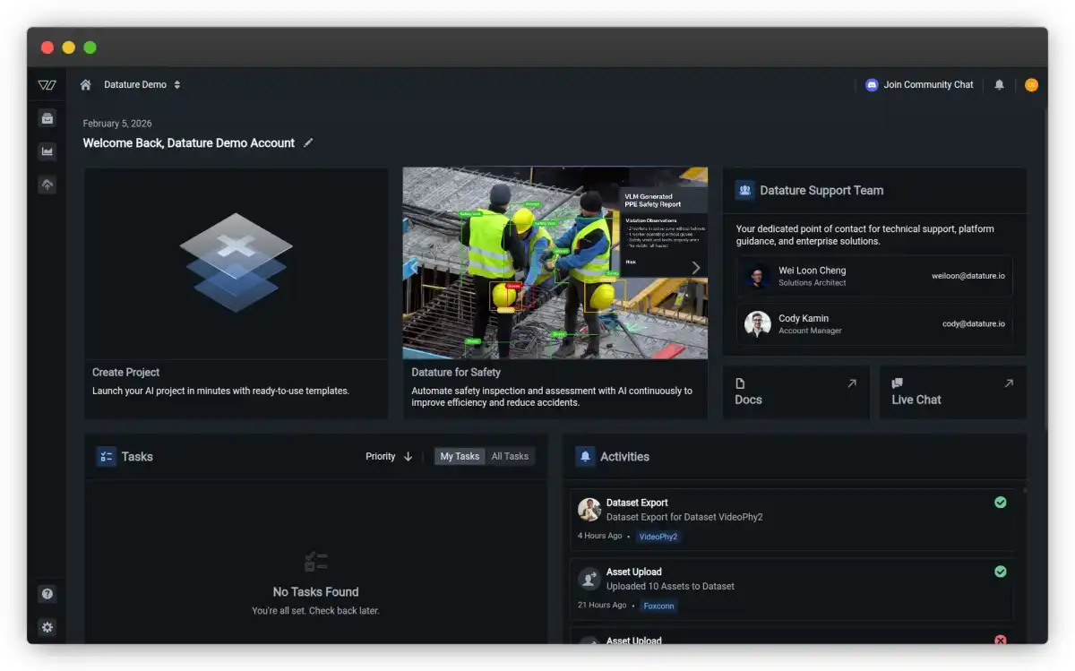Open settings gear in left sidebar
The width and height of the screenshot is (1075, 671).
point(47,627)
